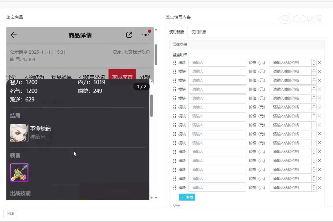The image size is (333, 222).
Task: Click the 新增 add-row button
Action: coord(187,197)
